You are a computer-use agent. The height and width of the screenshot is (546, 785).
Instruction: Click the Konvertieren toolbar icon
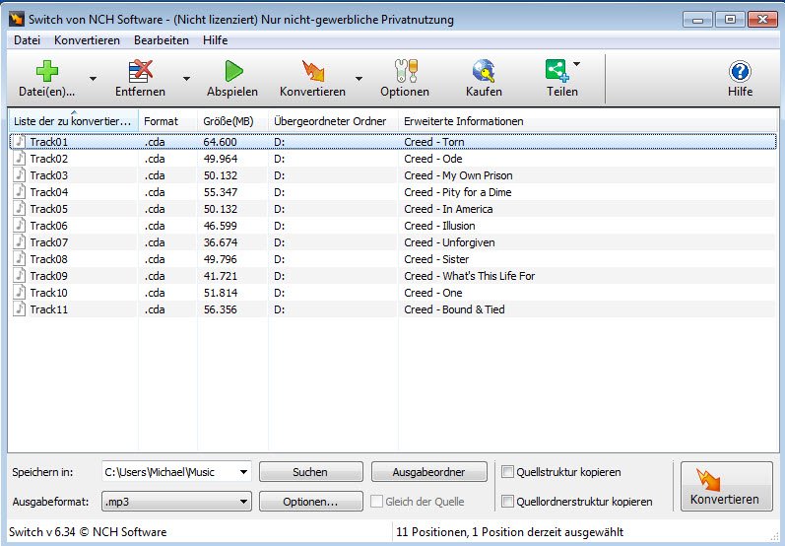pyautogui.click(x=312, y=72)
